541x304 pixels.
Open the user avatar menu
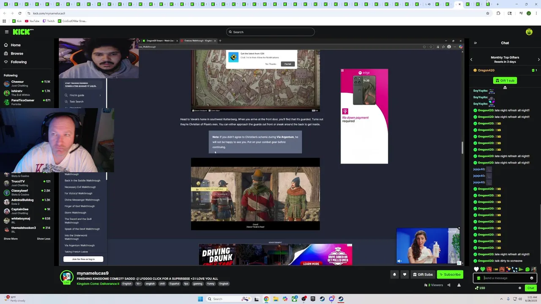pos(529,32)
